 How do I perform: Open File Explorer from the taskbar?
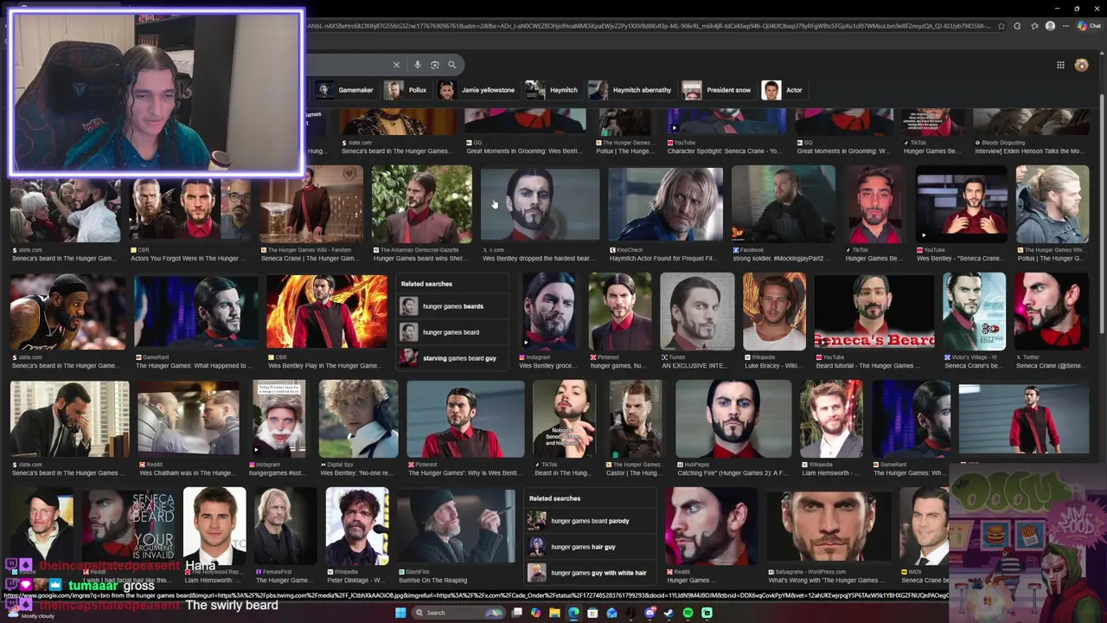(x=554, y=613)
